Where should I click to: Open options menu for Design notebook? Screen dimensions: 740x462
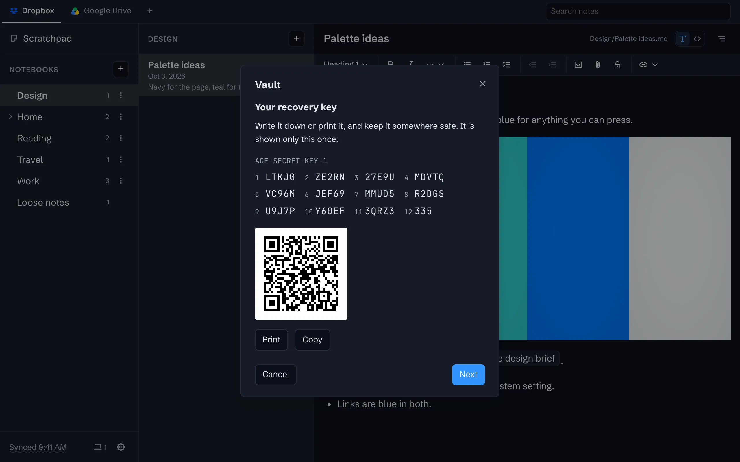tap(121, 95)
